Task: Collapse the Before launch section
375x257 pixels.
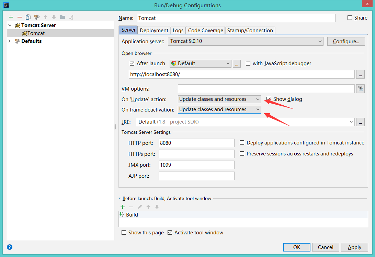Action: [x=120, y=198]
